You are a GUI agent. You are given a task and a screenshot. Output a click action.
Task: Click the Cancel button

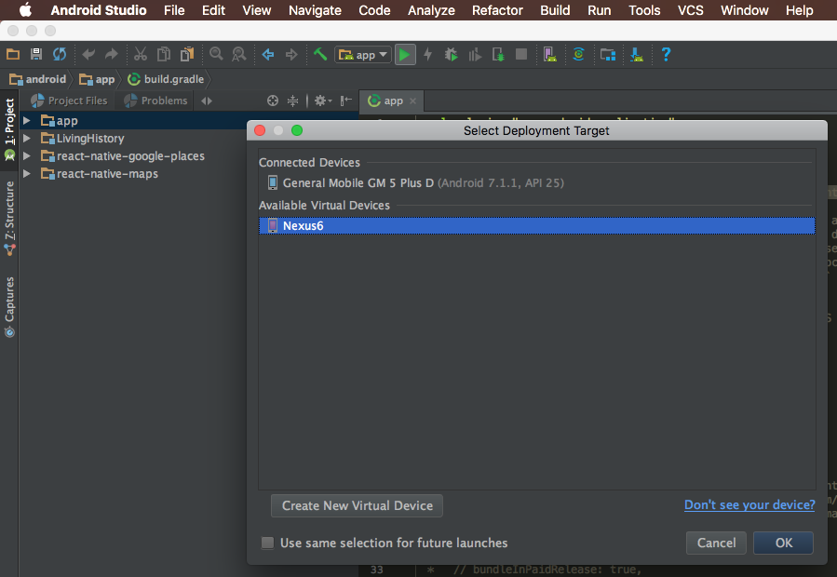pos(716,543)
